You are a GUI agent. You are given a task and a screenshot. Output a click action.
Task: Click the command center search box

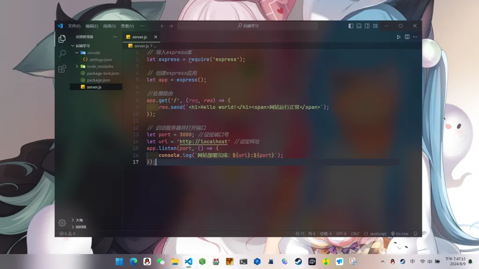tap(247, 26)
